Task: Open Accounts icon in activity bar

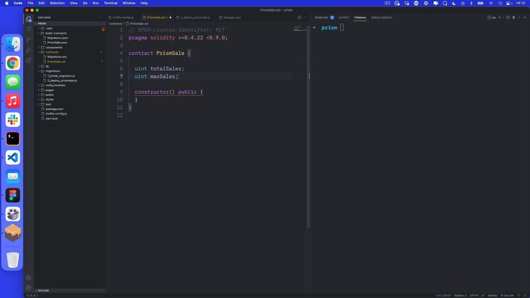Action: 29,278
